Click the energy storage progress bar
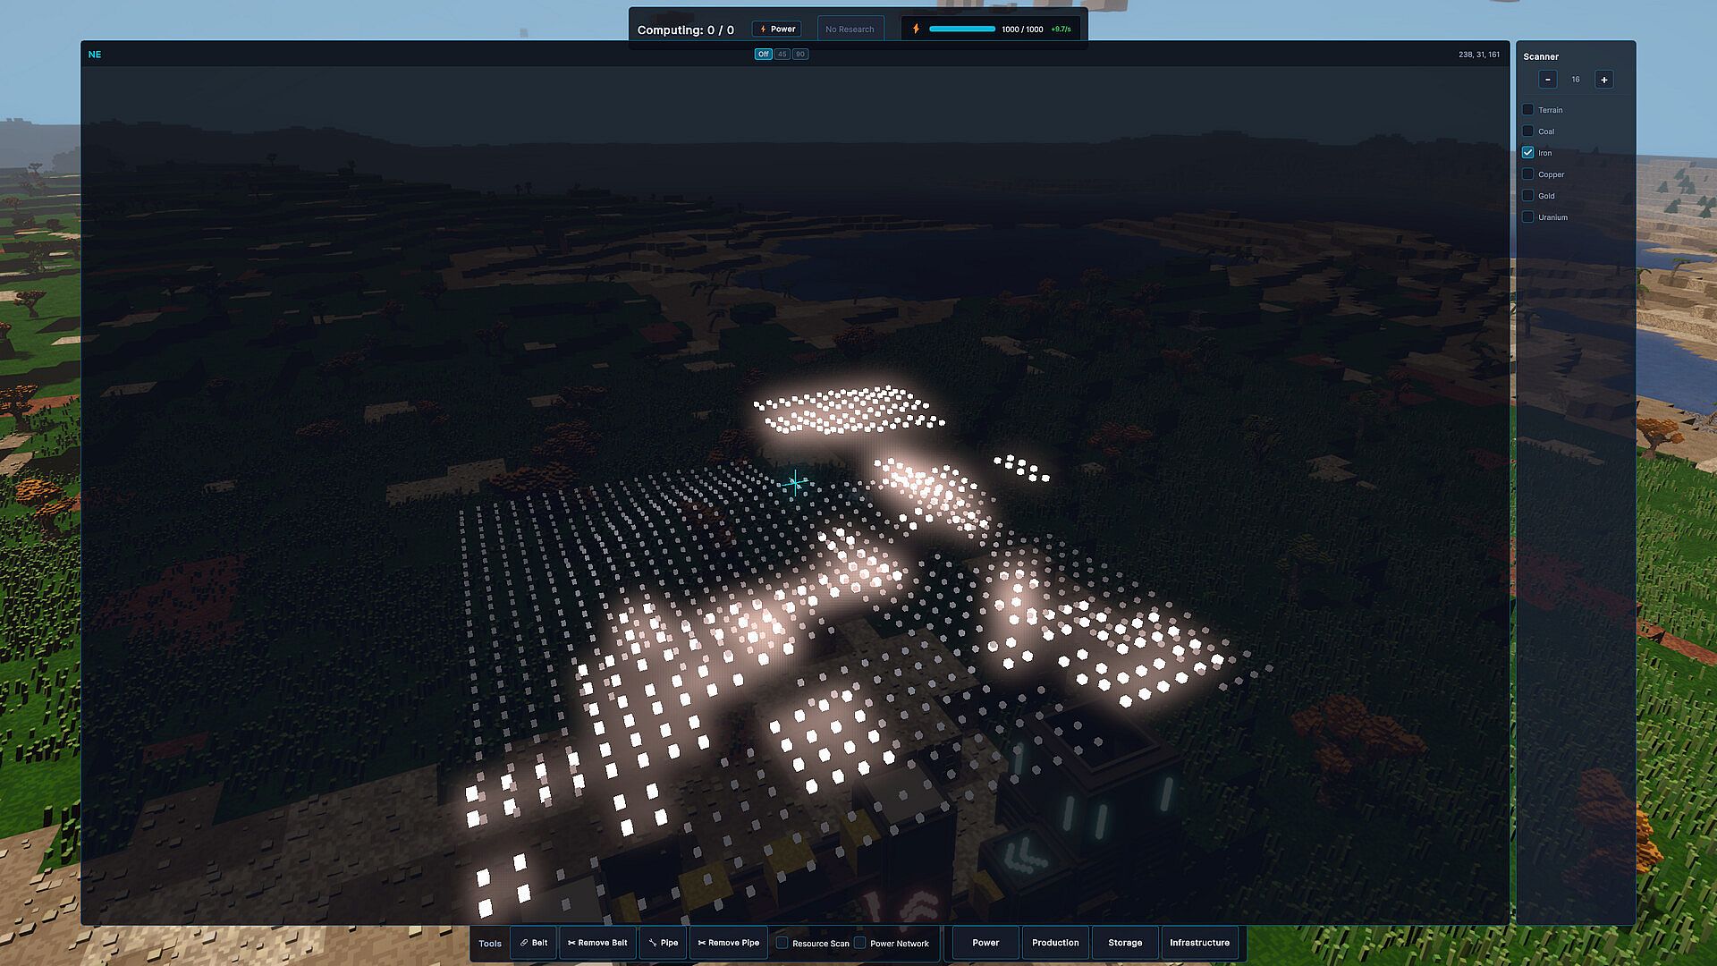Image resolution: width=1717 pixels, height=966 pixels. (x=962, y=29)
